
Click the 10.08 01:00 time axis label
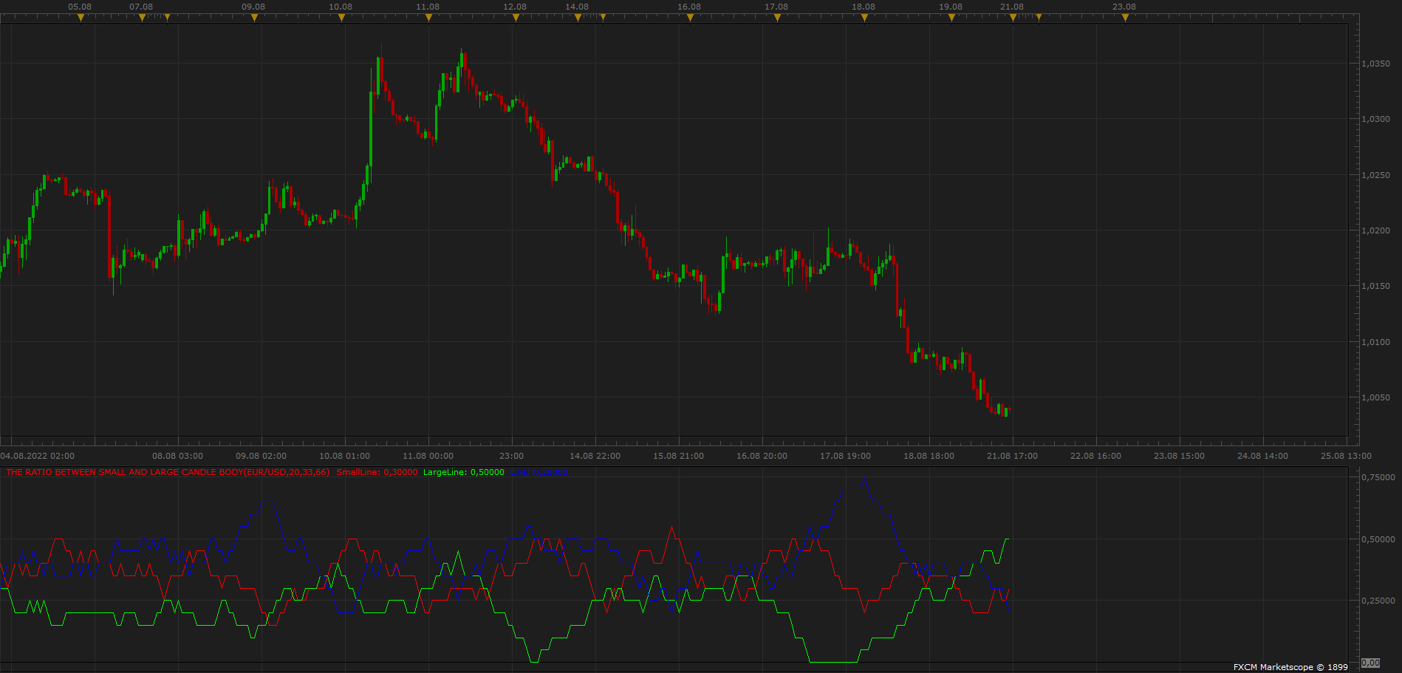point(344,456)
